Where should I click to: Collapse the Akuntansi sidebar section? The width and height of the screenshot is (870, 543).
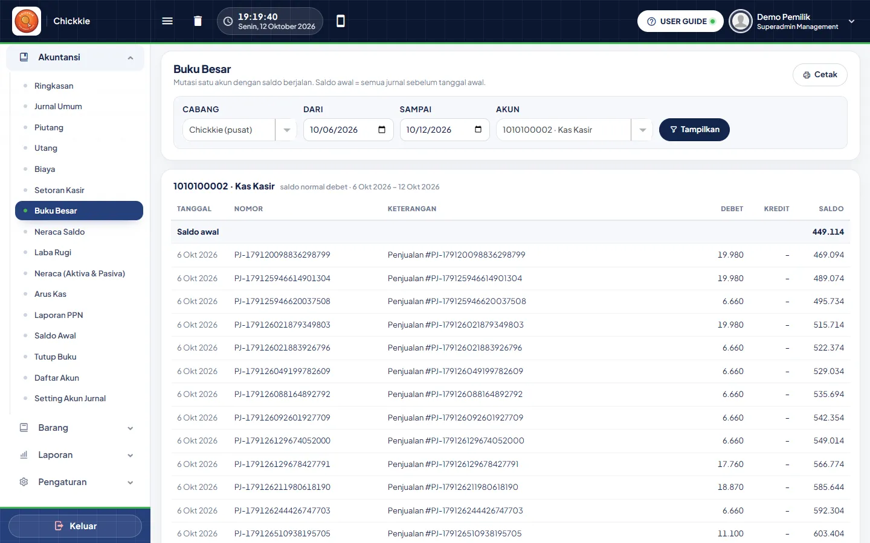pos(130,58)
